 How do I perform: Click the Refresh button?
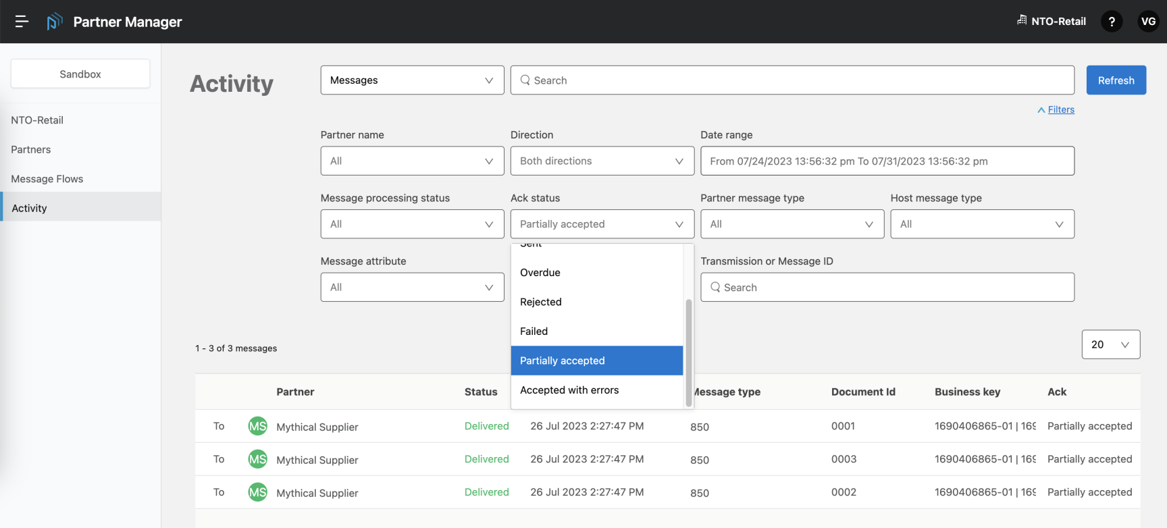pyautogui.click(x=1116, y=80)
